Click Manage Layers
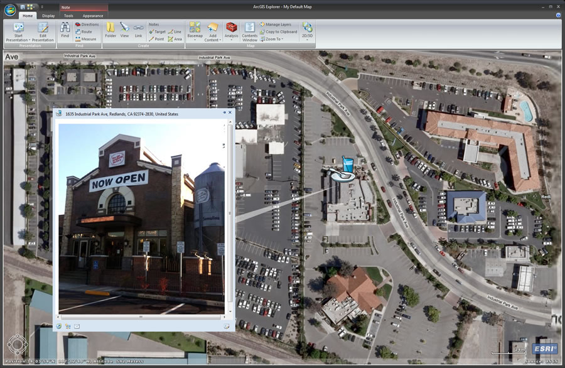 coord(276,24)
